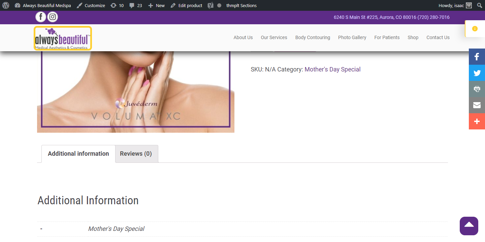Visit the Facebook page via header icon
Viewport: 485px width, 242px height.
(41, 17)
